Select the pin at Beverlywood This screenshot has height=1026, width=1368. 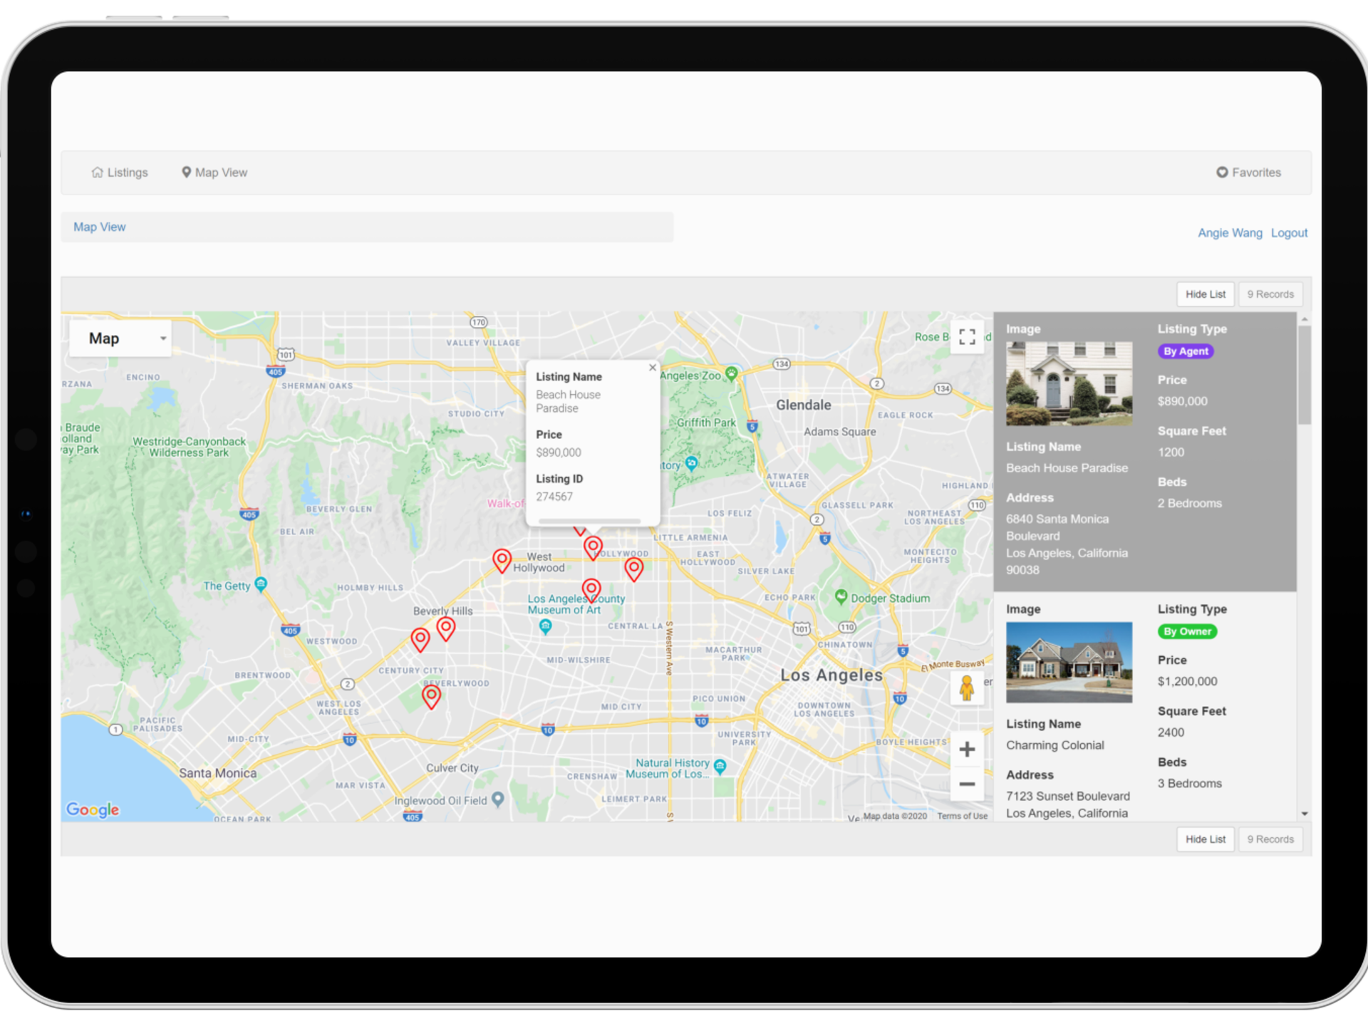[x=431, y=695]
